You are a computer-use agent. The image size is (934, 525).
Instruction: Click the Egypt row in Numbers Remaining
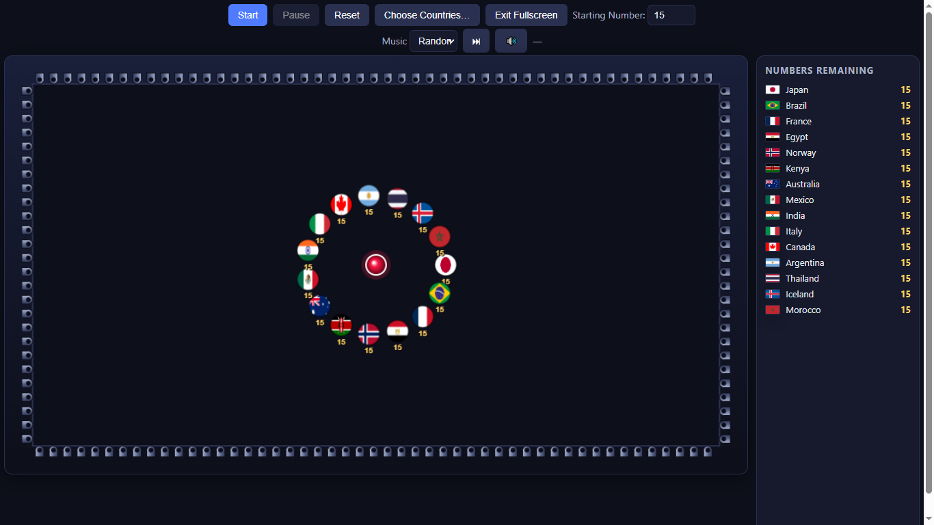[x=838, y=137]
